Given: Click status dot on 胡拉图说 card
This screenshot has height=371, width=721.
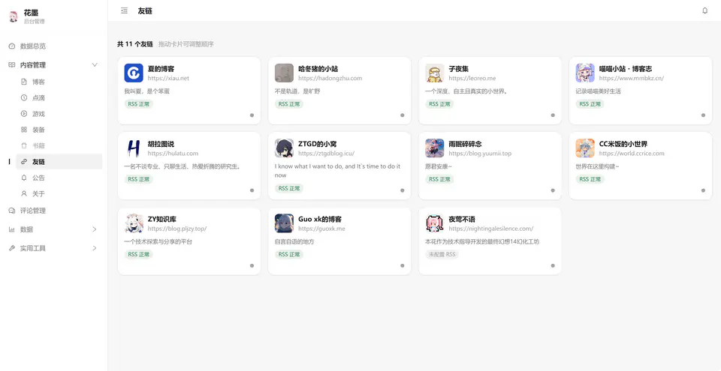Looking at the screenshot, I should pyautogui.click(x=252, y=190).
